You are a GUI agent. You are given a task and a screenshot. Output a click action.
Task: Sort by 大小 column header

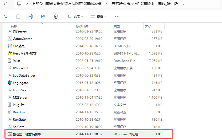(148, 26)
